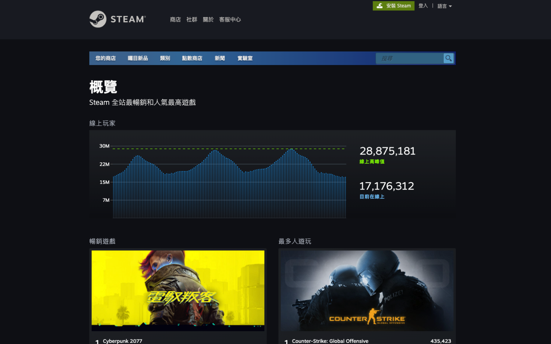Open Cyberpunk 2077 from bestsellers list
The image size is (551, 344).
pos(122,341)
